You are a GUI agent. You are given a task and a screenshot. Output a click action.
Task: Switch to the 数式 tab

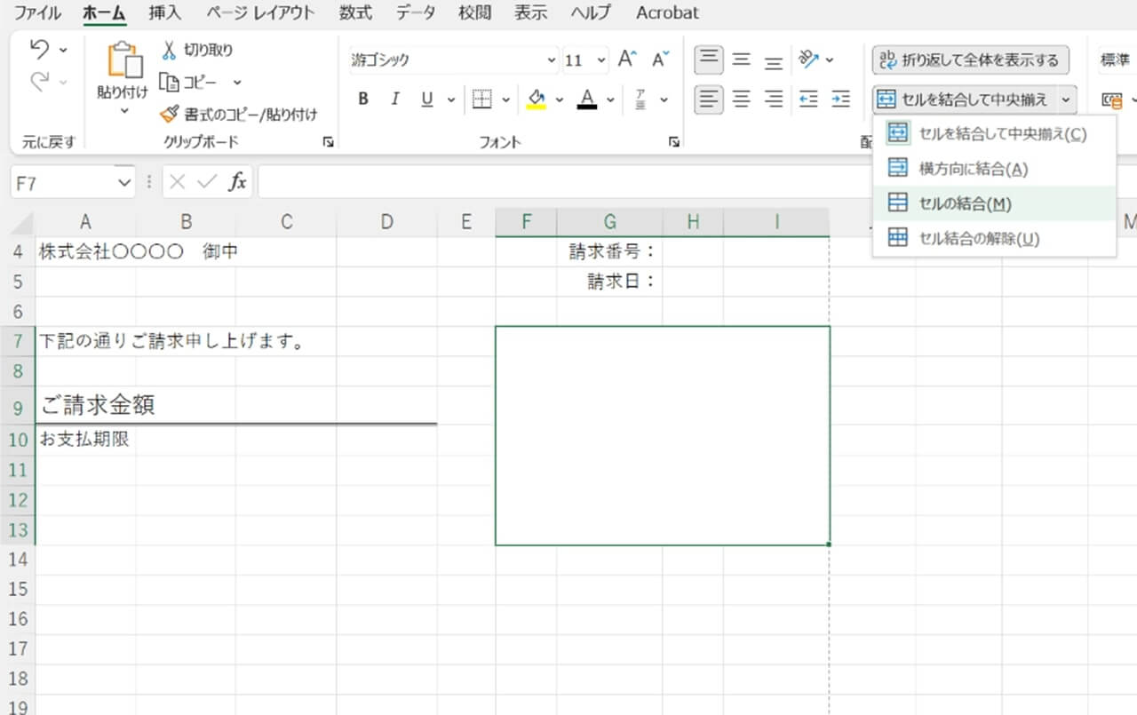(355, 12)
